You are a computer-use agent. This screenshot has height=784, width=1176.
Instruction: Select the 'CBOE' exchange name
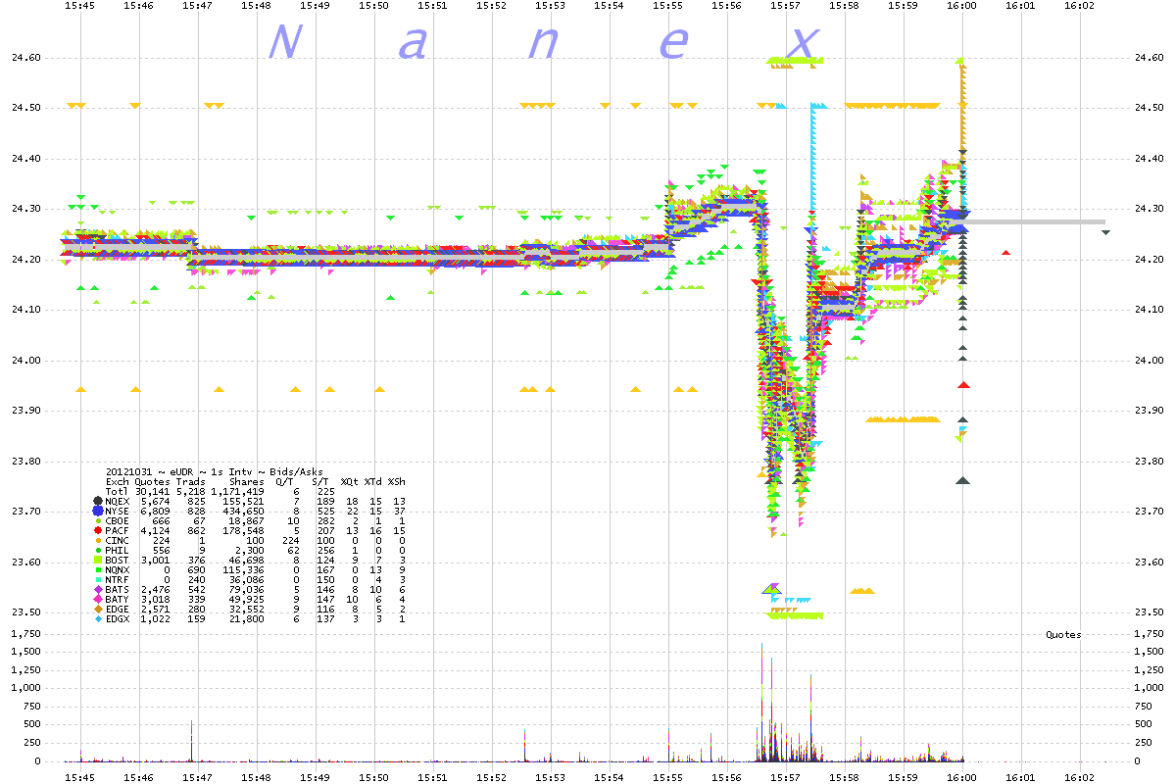click(x=118, y=520)
